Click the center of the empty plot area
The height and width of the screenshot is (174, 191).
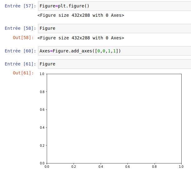tap(114, 118)
